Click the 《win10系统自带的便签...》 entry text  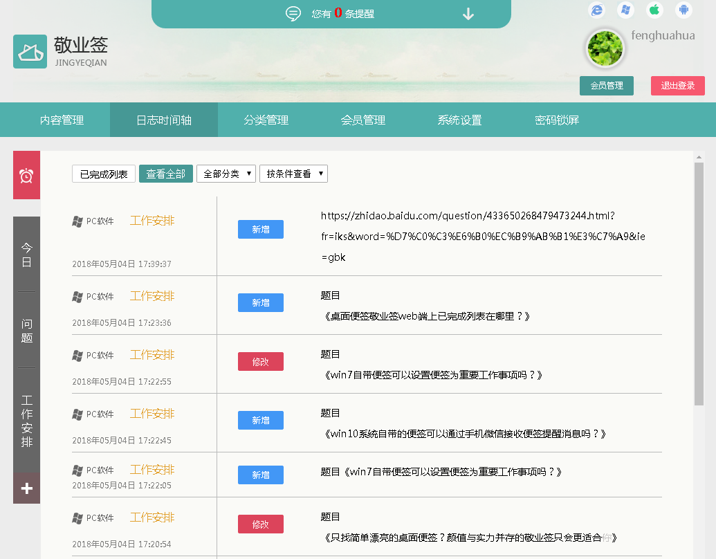[x=464, y=434]
